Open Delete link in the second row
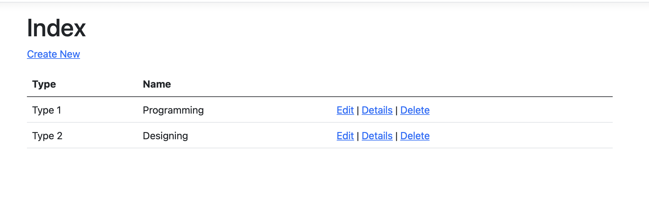 pyautogui.click(x=415, y=136)
